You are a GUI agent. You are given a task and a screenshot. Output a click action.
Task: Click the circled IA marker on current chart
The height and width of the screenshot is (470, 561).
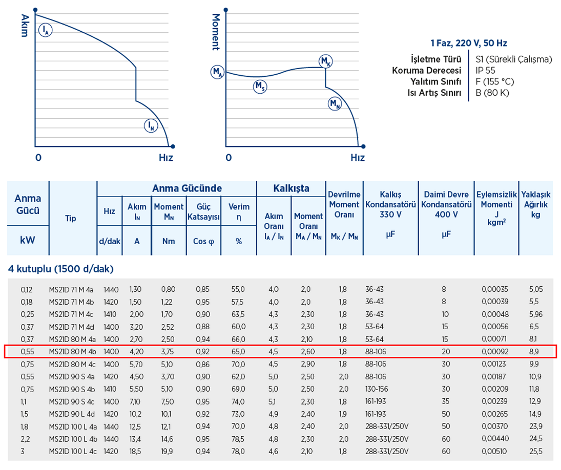click(x=46, y=30)
